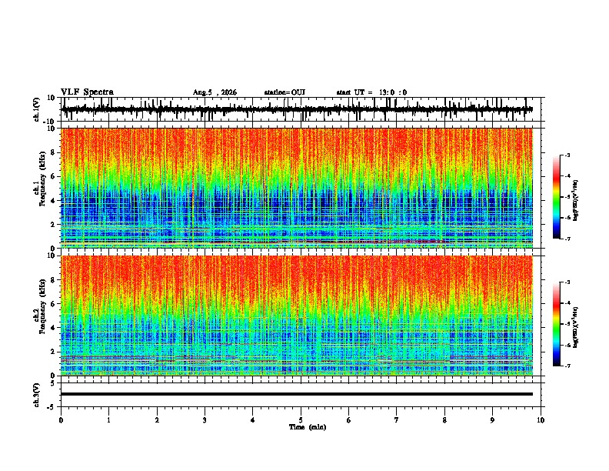Click the "-7" label on ch.2 color bar
The height and width of the screenshot is (471, 609).
pyautogui.click(x=567, y=366)
